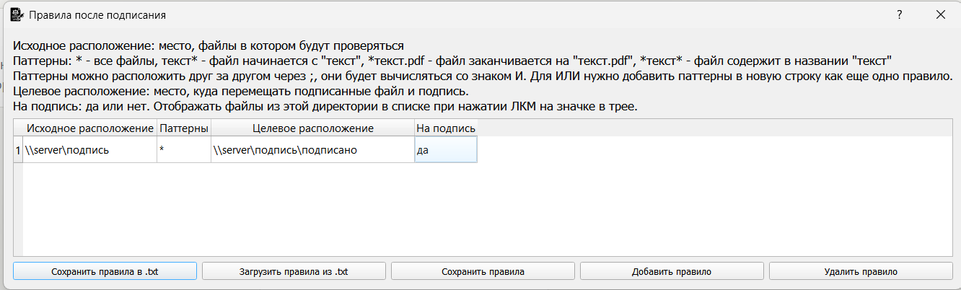The width and height of the screenshot is (961, 290).
Task: Remove rule via 'Удалить правило' button
Action: pos(861,271)
